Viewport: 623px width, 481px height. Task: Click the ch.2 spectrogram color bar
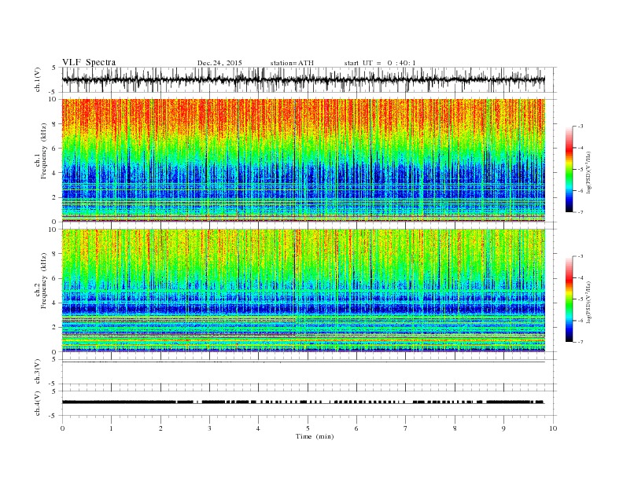pos(570,299)
